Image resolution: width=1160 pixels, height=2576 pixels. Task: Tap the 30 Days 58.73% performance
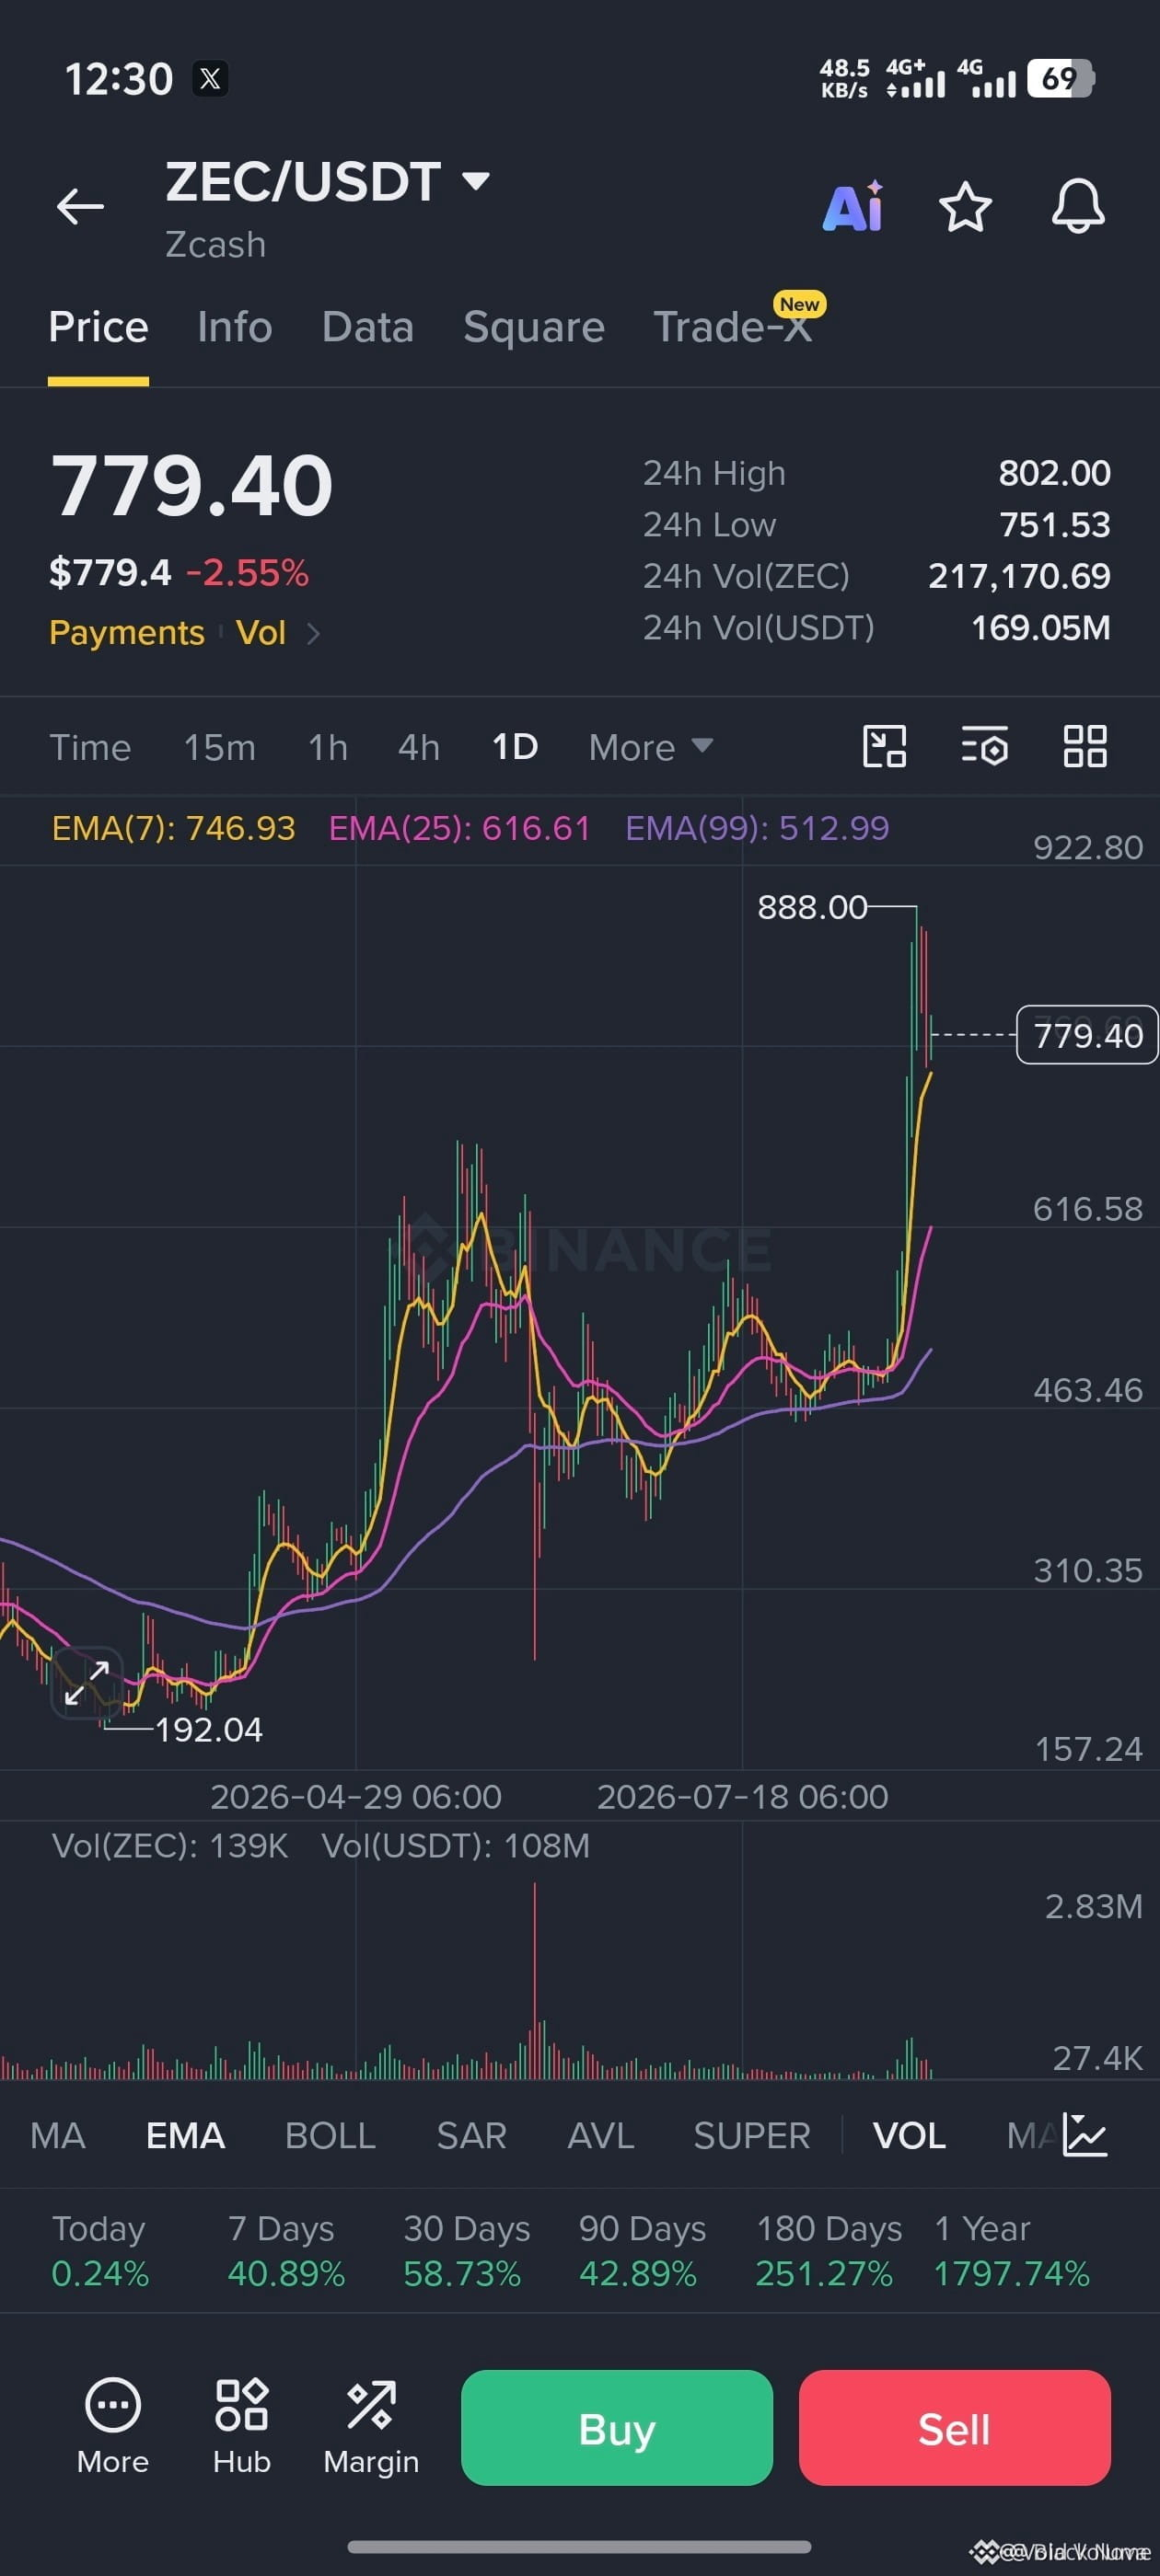coord(466,2250)
